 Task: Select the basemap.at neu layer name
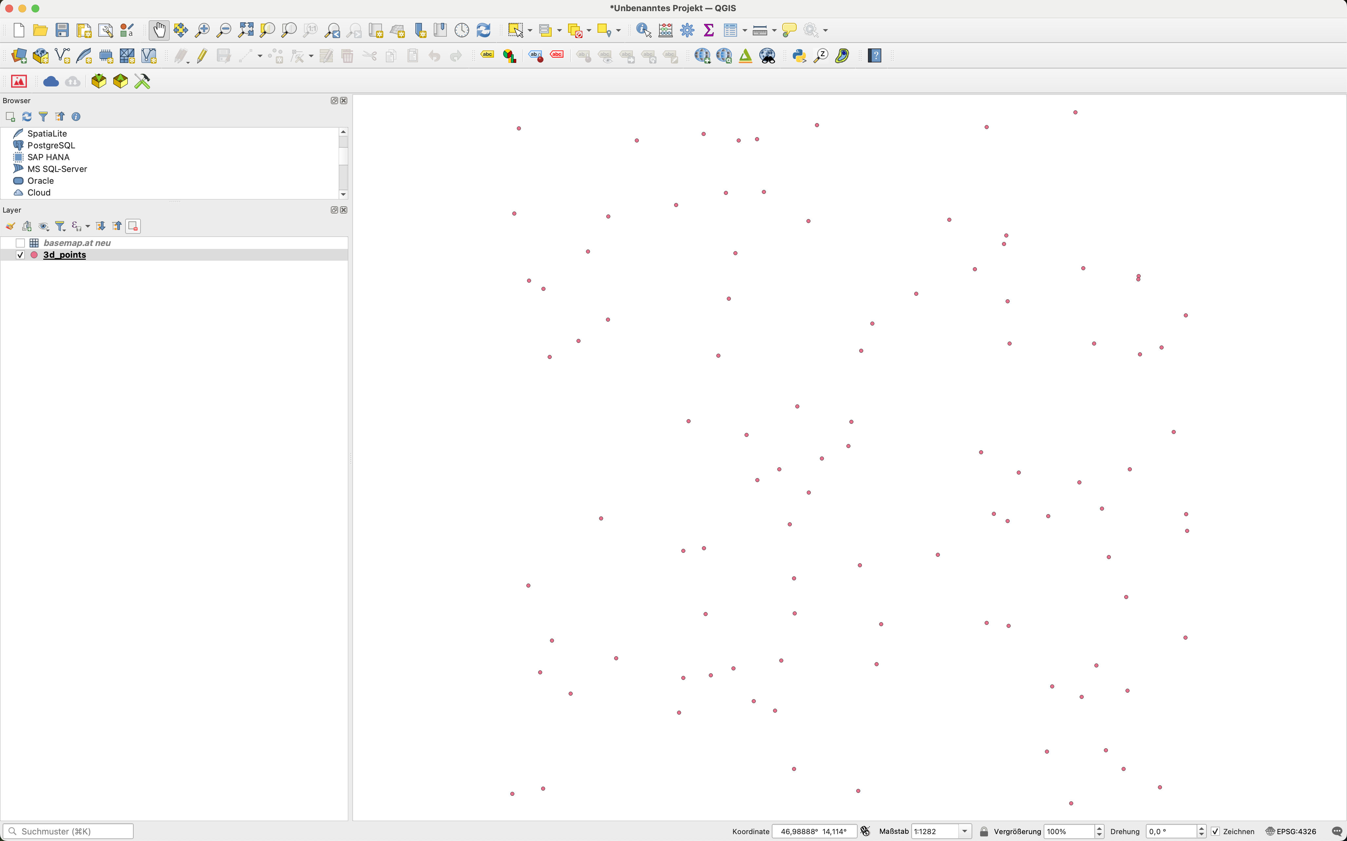[77, 243]
